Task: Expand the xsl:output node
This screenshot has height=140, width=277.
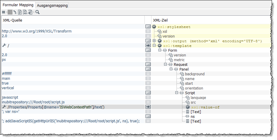Action: tap(154, 41)
